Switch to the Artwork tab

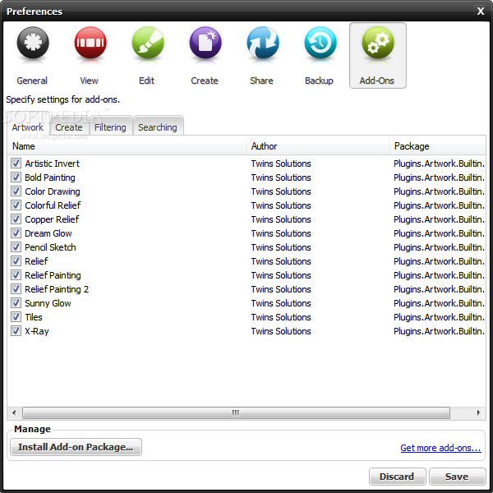28,127
